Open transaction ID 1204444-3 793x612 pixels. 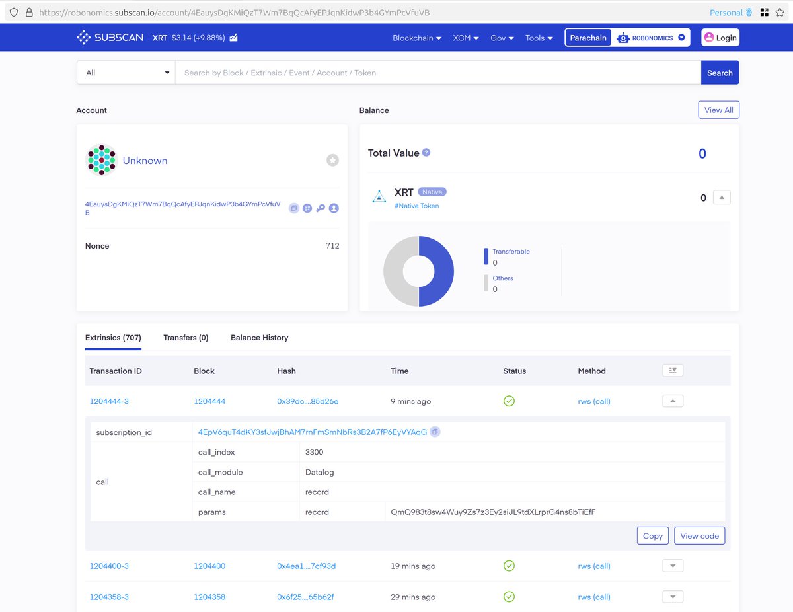pos(109,401)
